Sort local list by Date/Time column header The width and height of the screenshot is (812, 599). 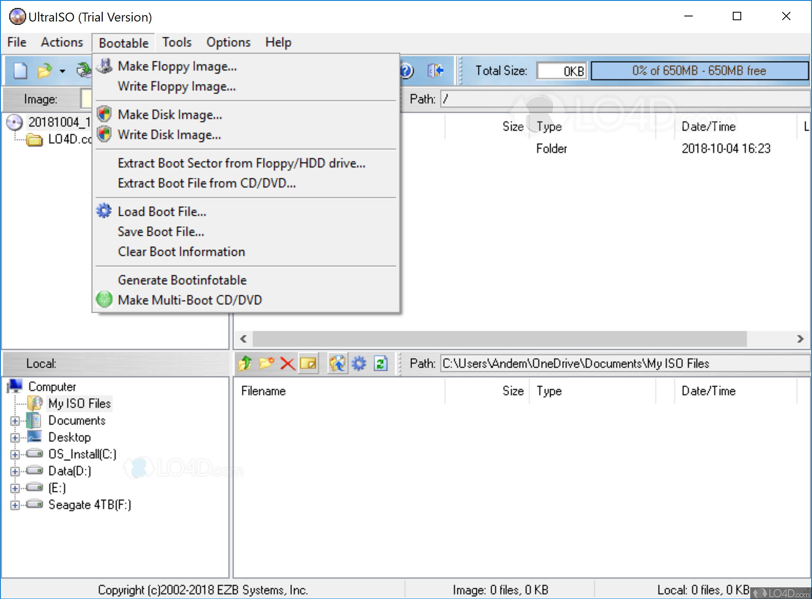tap(736, 391)
